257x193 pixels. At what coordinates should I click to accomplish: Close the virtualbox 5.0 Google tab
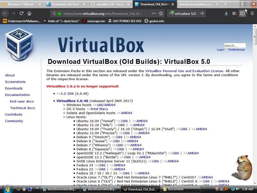[x=128, y=4]
